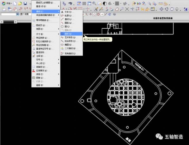The image size is (189, 145).
Task: Open the 开始 Start button
Action: [7, 3]
